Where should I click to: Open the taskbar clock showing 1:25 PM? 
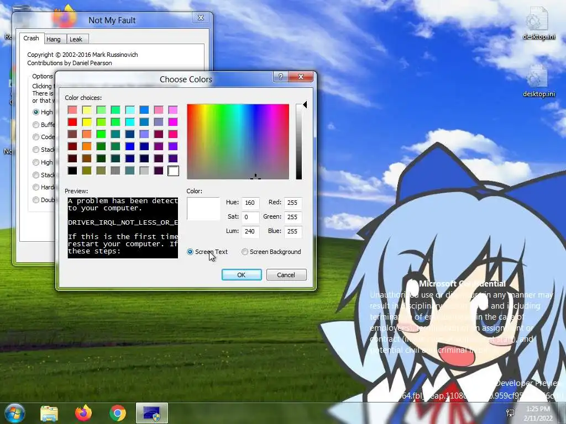pos(538,414)
